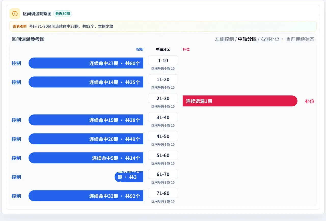Screen dimensions: 326x221
Task: Select the 51-60 range box
Action: [x=163, y=155]
